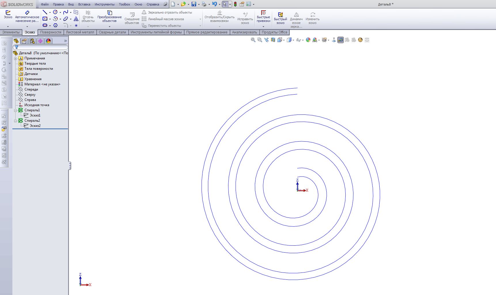
Task: Click the New document icon
Action: pyautogui.click(x=173, y=4)
